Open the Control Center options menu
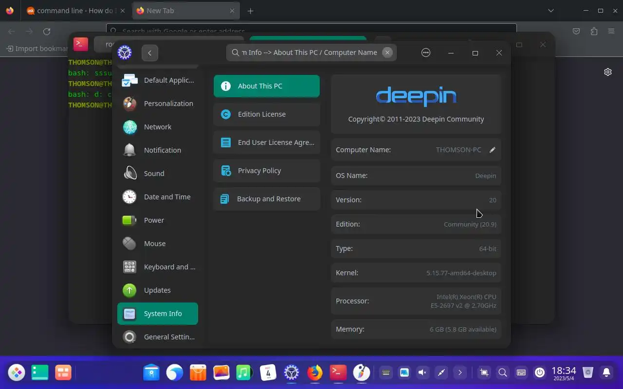This screenshot has height=389, width=623. pos(426,53)
